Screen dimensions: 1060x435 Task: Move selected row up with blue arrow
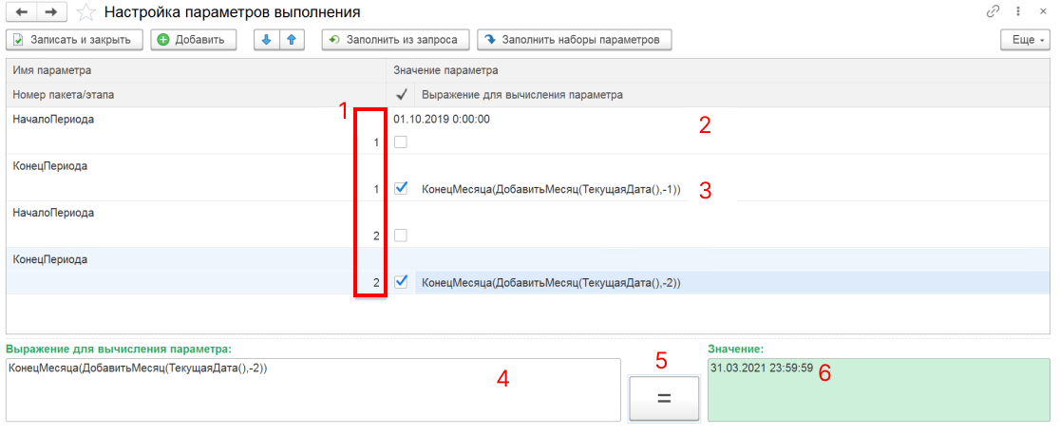(292, 40)
